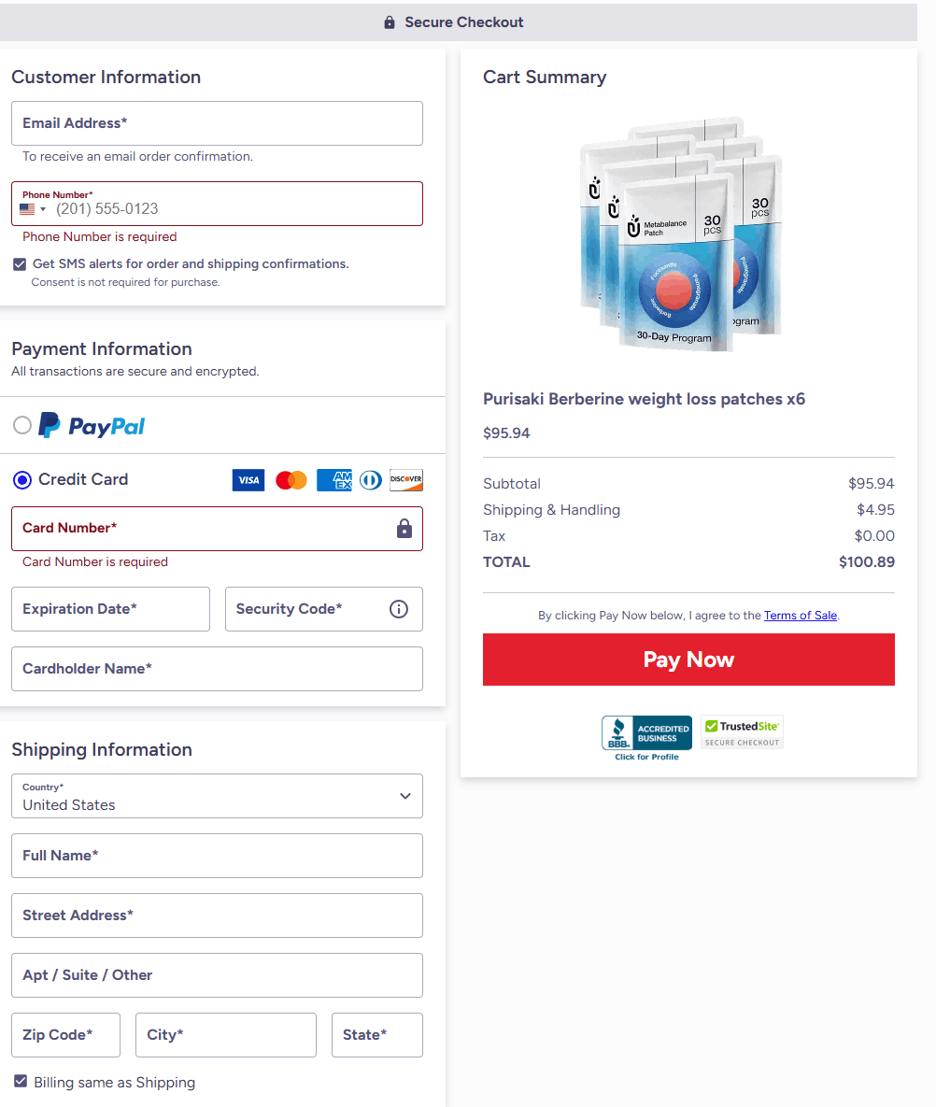Uncheck the SMS alerts checkbox

pos(20,264)
